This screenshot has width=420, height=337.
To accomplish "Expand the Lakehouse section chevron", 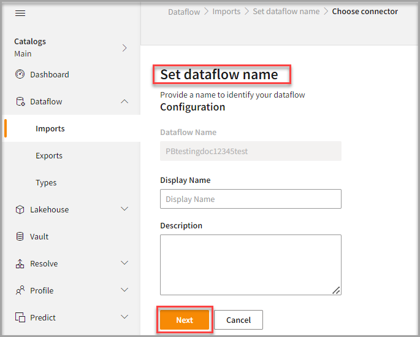I will coord(124,209).
